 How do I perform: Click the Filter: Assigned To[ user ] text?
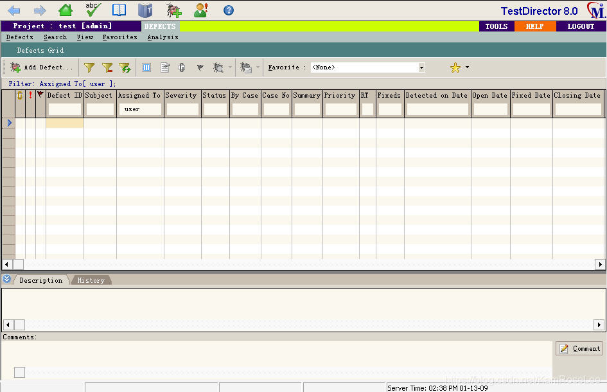pyautogui.click(x=62, y=84)
